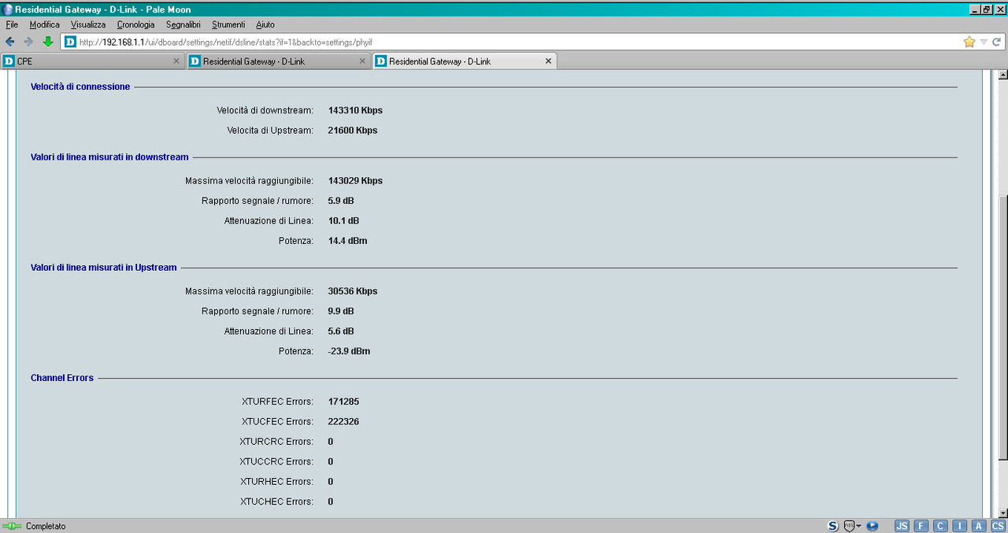
Task: Open the File menu
Action: click(12, 24)
